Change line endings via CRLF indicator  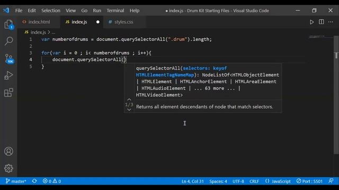254,181
